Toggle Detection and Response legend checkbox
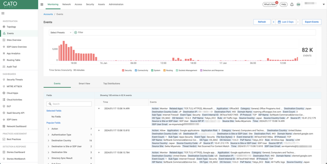The image size is (327, 164). 201,71
